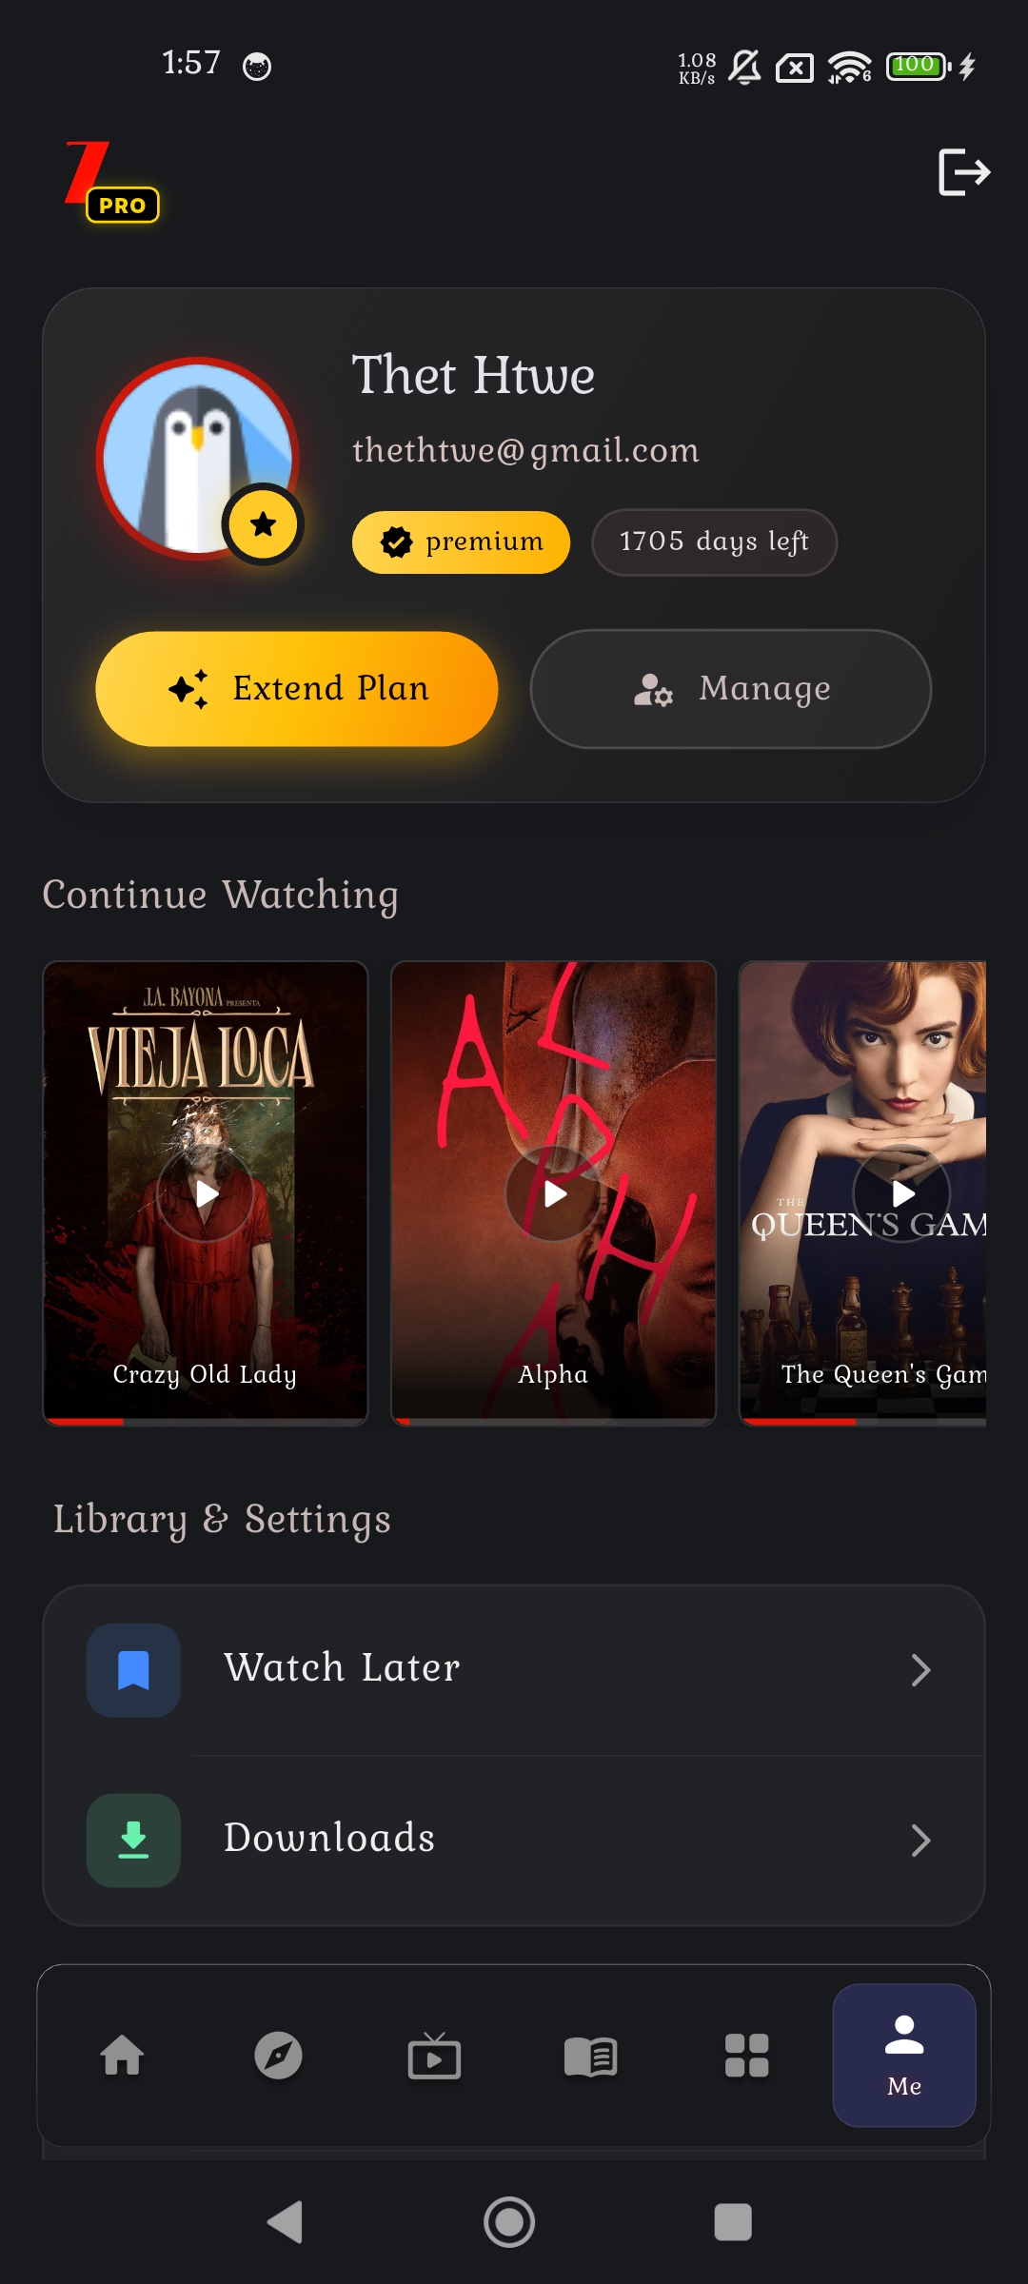Open the Manage account dropdown button
This screenshot has width=1028, height=2284.
[x=731, y=689]
